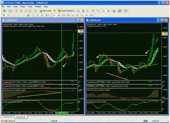
Task: Open the New Chart icon
Action: tap(4, 11)
